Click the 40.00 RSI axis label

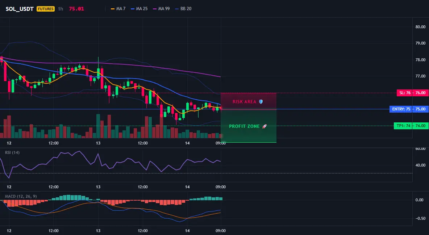[421, 165]
